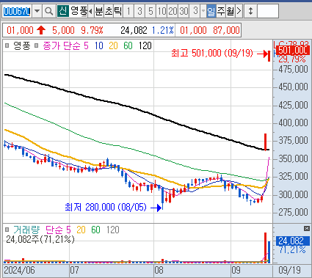Click 300,000 price axis label
The width and height of the screenshot is (312, 278).
click(x=293, y=194)
